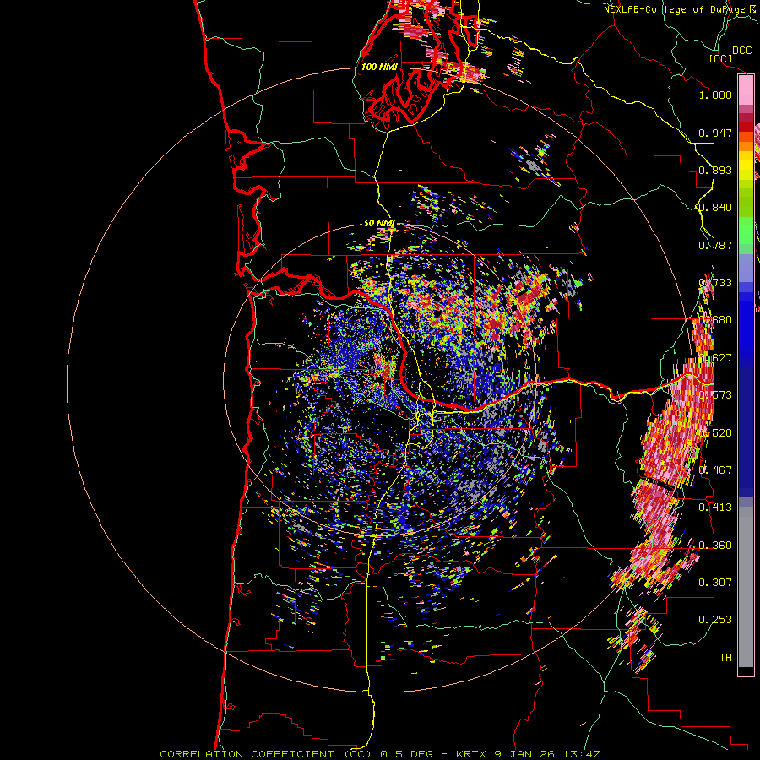Click the 9 JAN 26 date text

[x=525, y=754]
